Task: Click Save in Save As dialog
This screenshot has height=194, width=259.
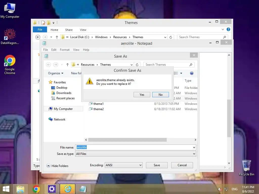Action: pyautogui.click(x=157, y=165)
